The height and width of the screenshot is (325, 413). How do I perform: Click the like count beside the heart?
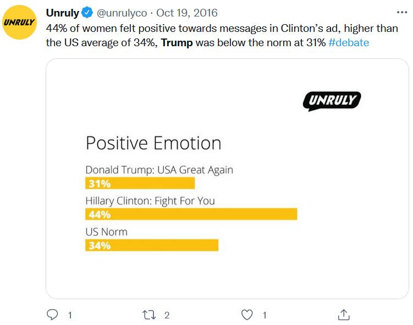(x=265, y=315)
